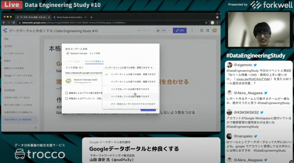Check the 編集者によるアクセス権の変更 checkbox
294x163 pixels.
coord(67,93)
